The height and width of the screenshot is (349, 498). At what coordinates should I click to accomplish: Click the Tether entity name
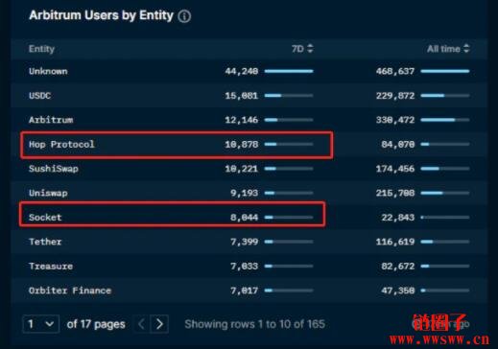(45, 242)
